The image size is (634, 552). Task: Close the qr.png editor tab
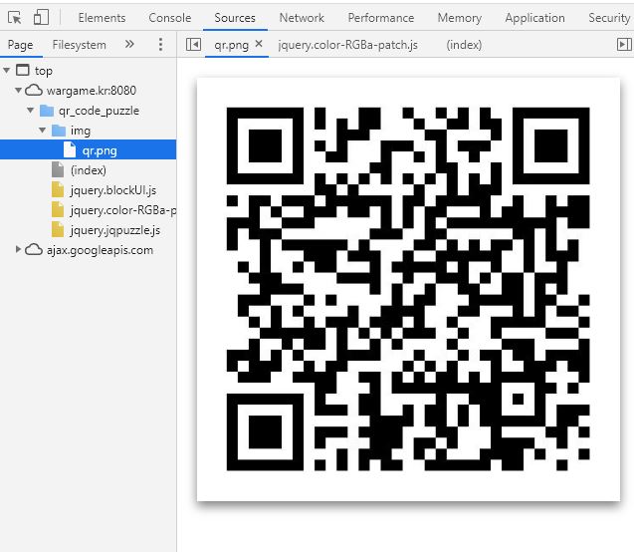click(259, 43)
